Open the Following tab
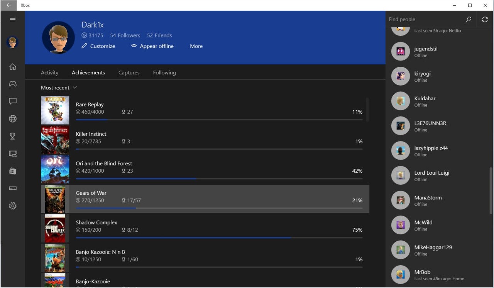 [164, 72]
